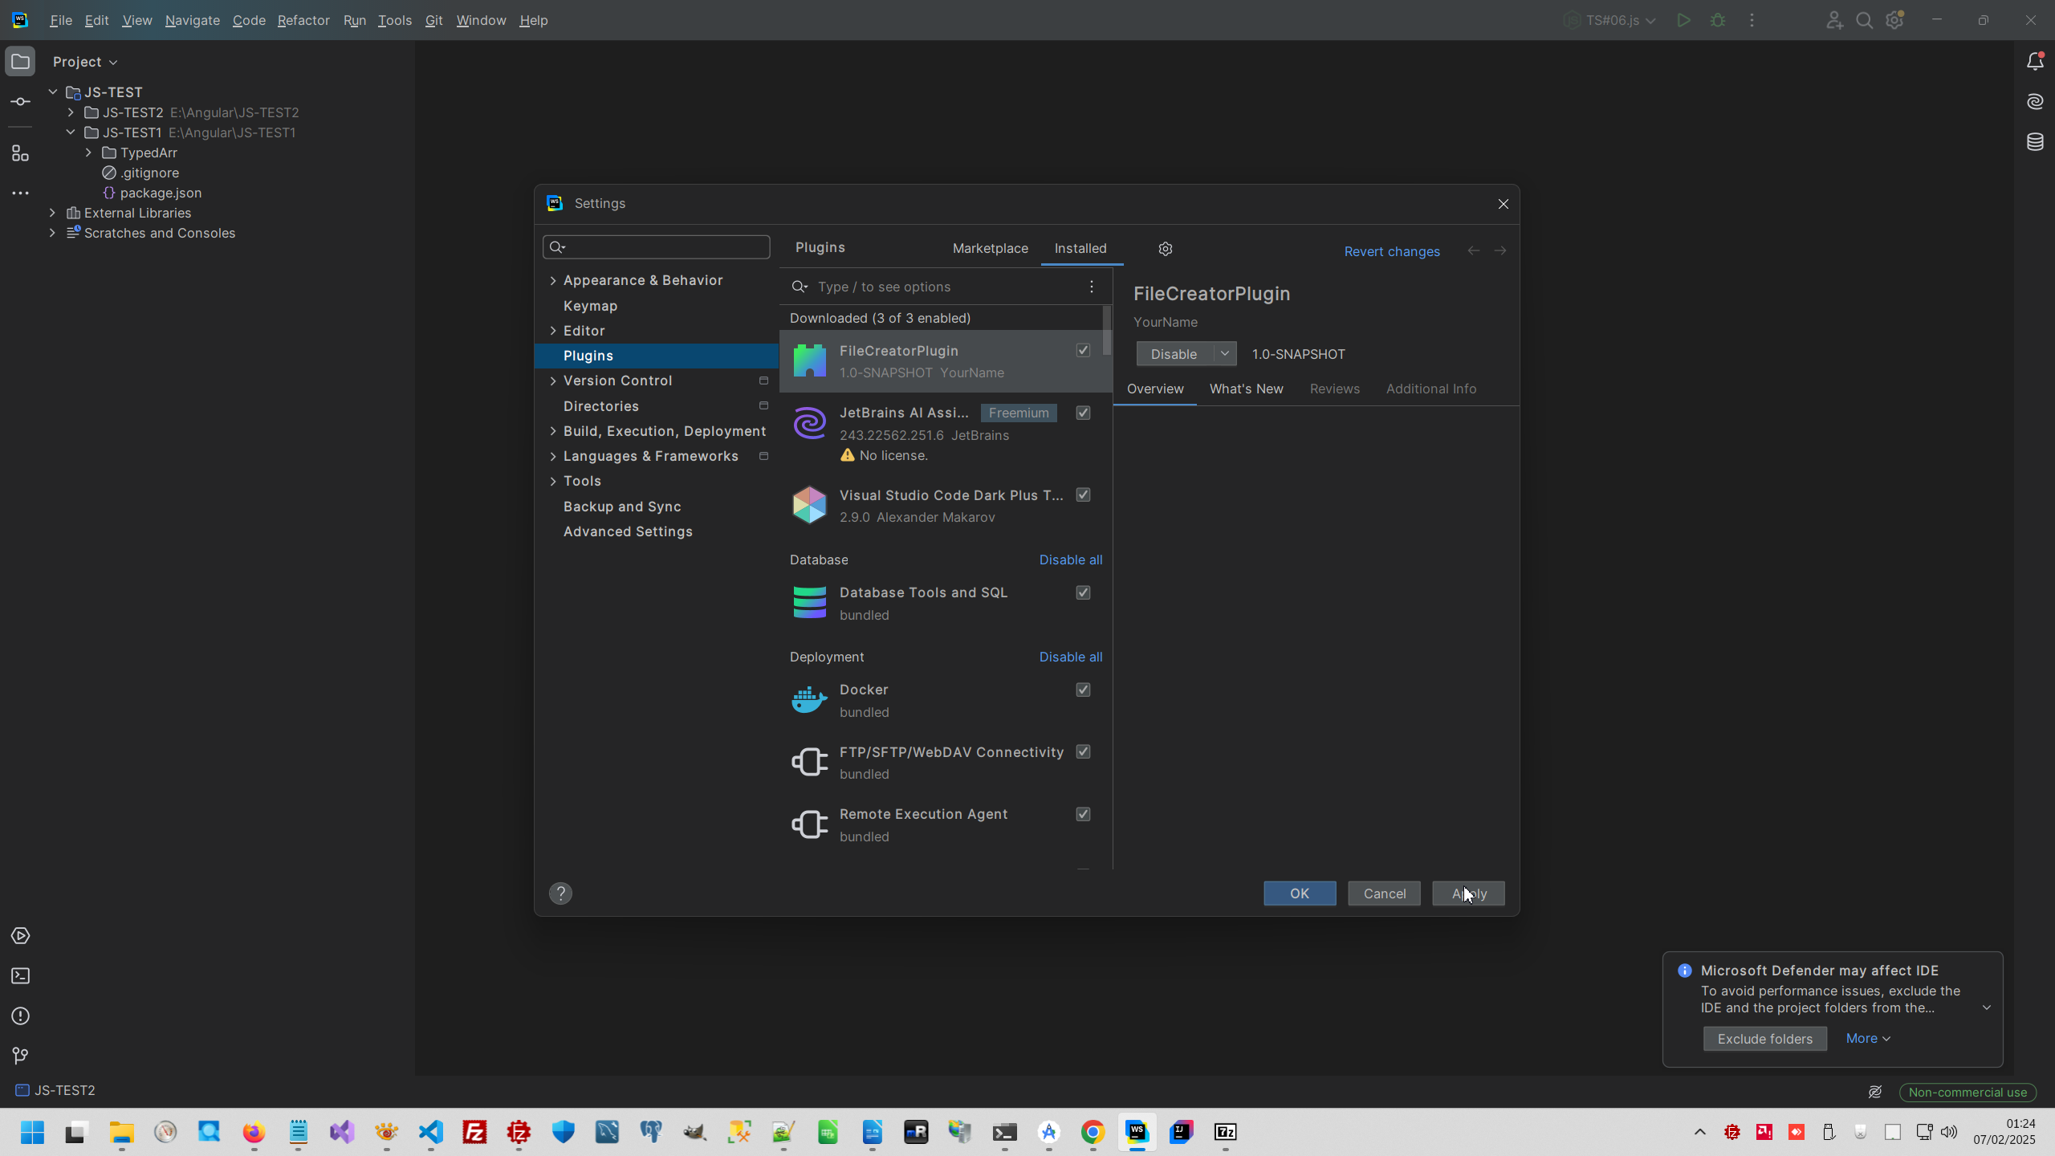Open the Disable button dropdown arrow
The width and height of the screenshot is (2055, 1156).
click(1224, 354)
